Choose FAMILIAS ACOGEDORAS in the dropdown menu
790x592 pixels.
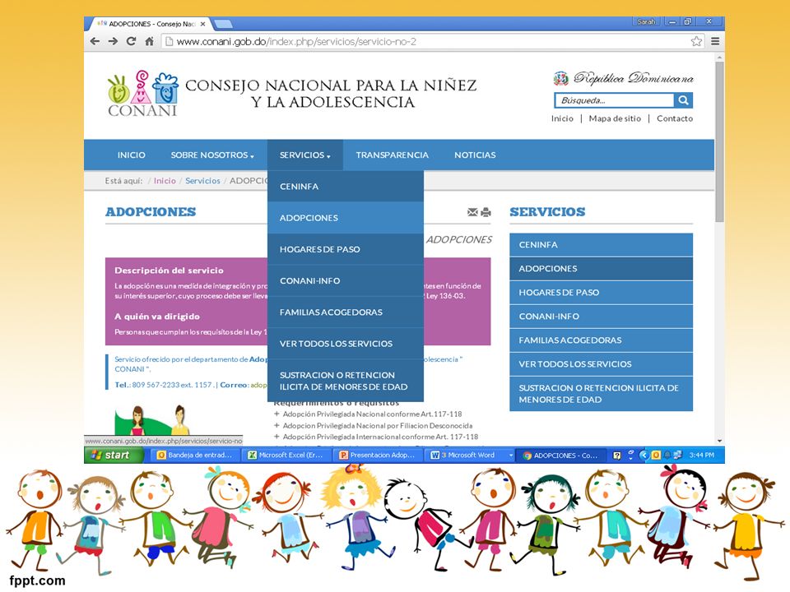coord(346,312)
